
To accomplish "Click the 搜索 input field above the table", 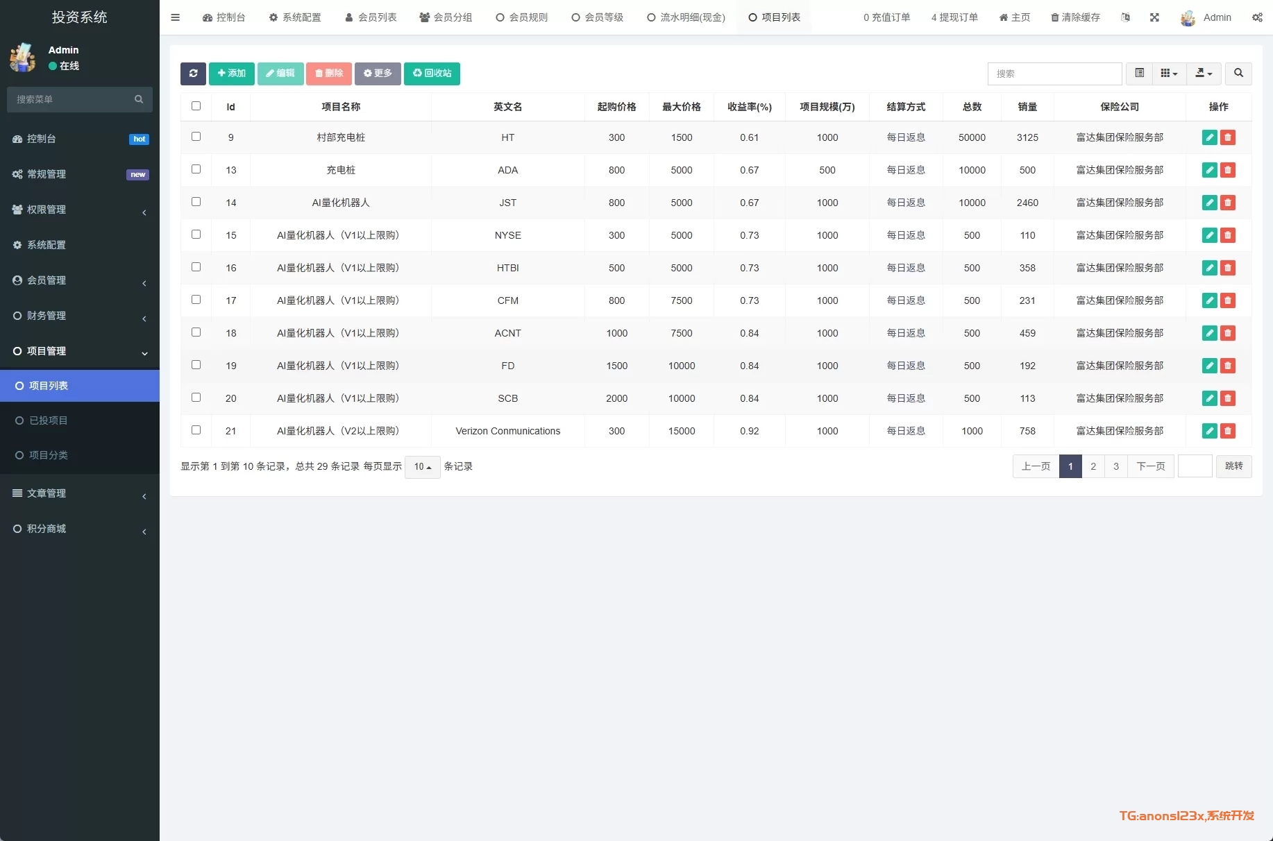I will tap(1054, 74).
